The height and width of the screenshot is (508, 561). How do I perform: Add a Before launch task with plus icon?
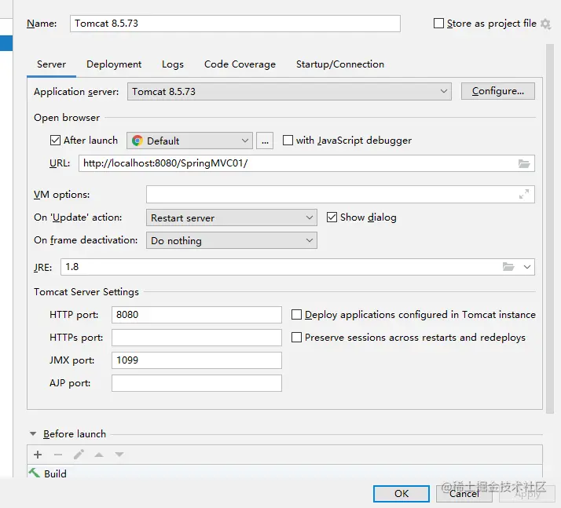(38, 455)
